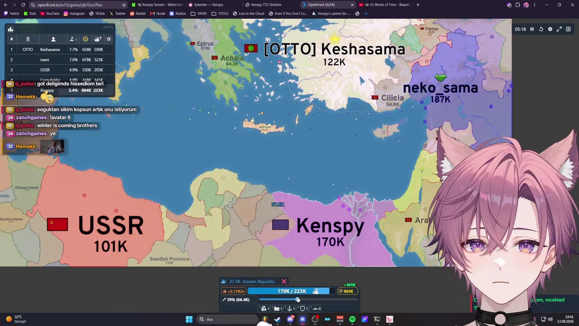Sort leaderboard by troops column
Viewport: 579px width, 326px height.
pyautogui.click(x=97, y=39)
